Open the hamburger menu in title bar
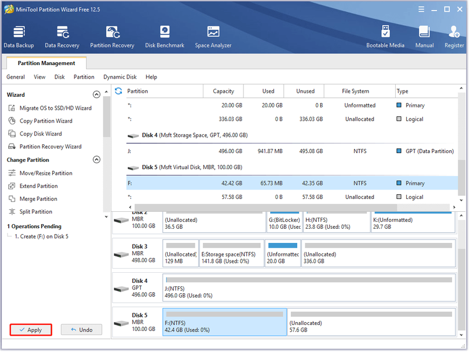Viewport: 469px width, 352px height. (421, 9)
